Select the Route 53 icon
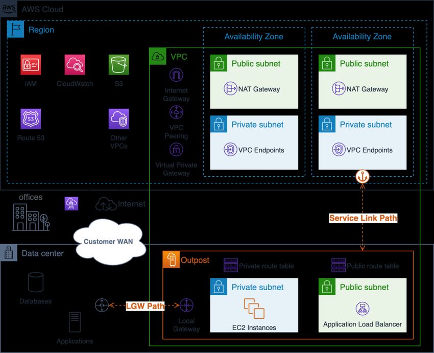 tap(31, 119)
